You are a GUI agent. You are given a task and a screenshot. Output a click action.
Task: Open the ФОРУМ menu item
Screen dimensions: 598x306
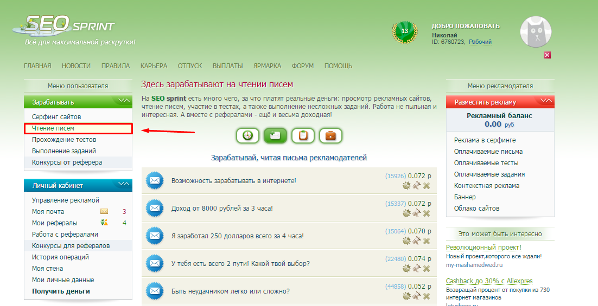[x=303, y=66]
